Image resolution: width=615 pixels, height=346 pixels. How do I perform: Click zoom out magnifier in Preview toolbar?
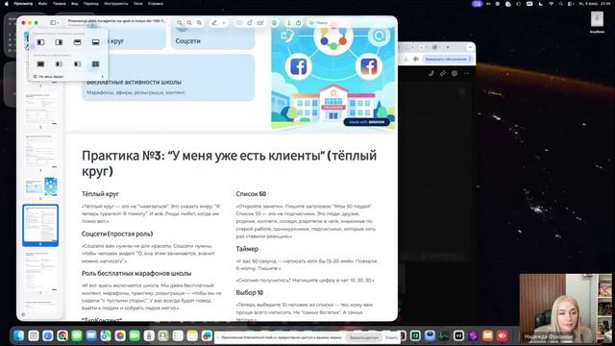(180, 23)
